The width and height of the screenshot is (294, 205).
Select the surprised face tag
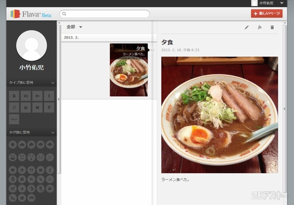coord(31,157)
